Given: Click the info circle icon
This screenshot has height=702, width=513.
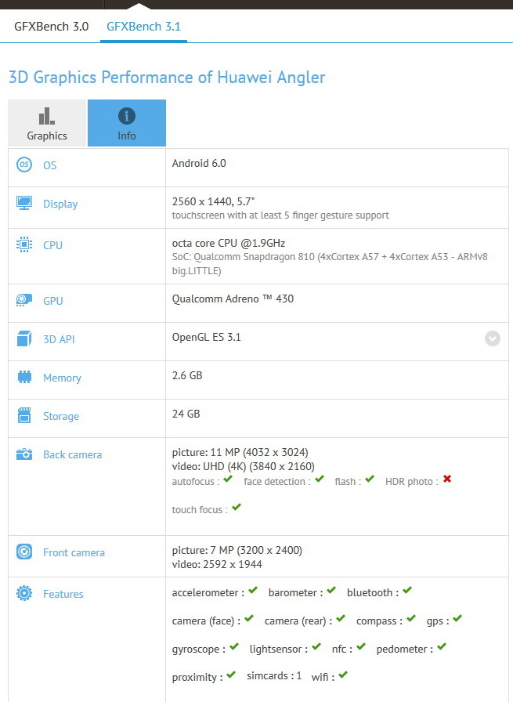Looking at the screenshot, I should tap(127, 116).
